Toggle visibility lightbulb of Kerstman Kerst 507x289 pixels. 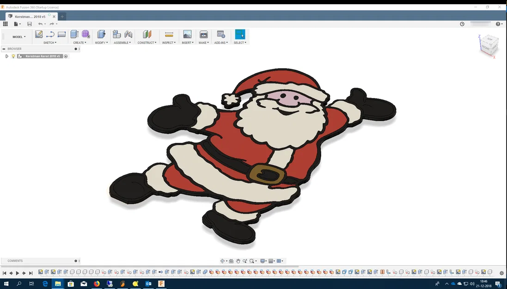[x=13, y=56]
